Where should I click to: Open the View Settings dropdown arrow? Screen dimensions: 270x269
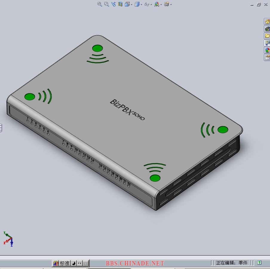[x=171, y=5]
